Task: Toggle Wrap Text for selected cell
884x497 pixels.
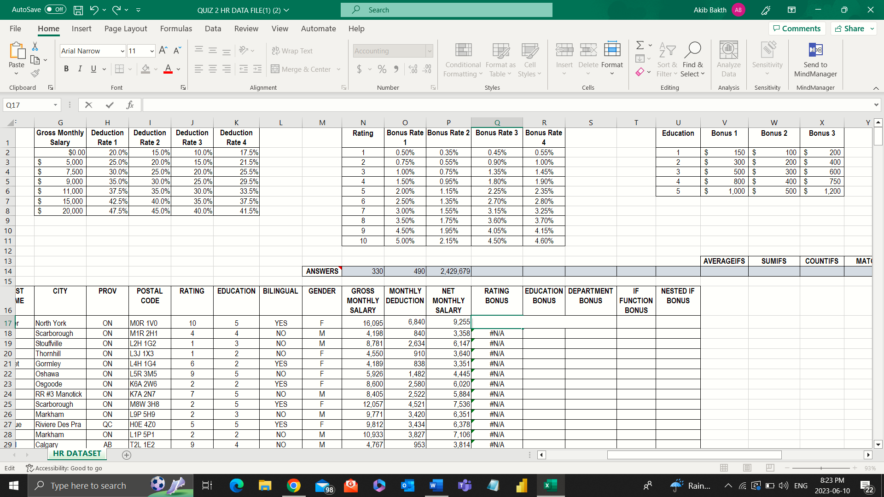Action: click(292, 51)
